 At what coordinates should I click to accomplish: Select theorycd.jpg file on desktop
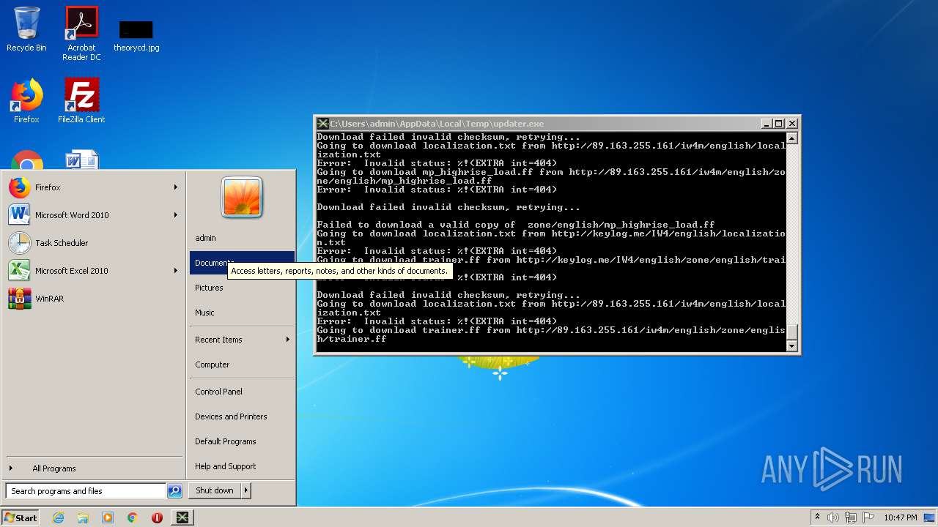136,36
